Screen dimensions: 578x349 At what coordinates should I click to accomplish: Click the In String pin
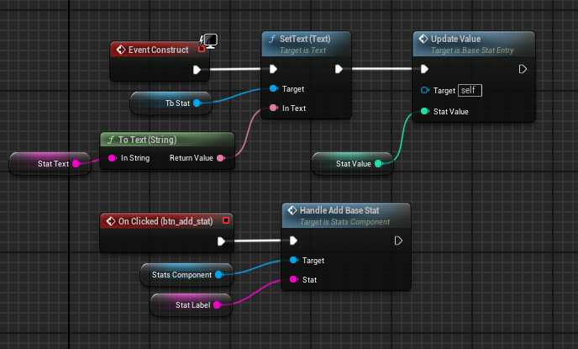tap(113, 158)
